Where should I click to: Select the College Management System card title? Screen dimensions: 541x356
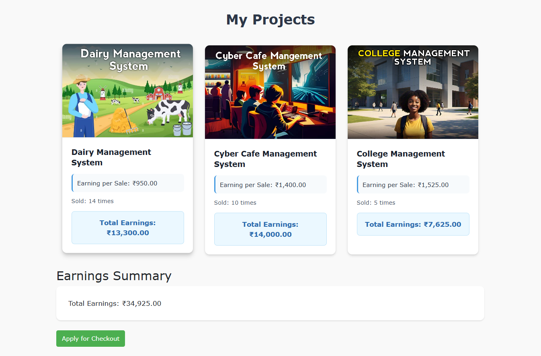(401, 159)
